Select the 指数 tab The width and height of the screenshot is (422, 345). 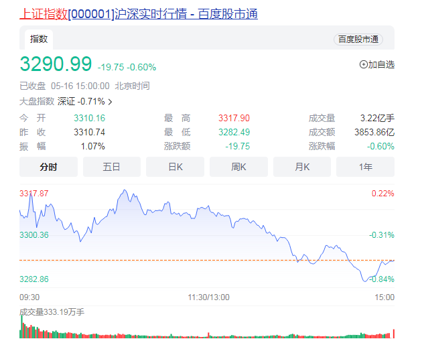click(39, 39)
